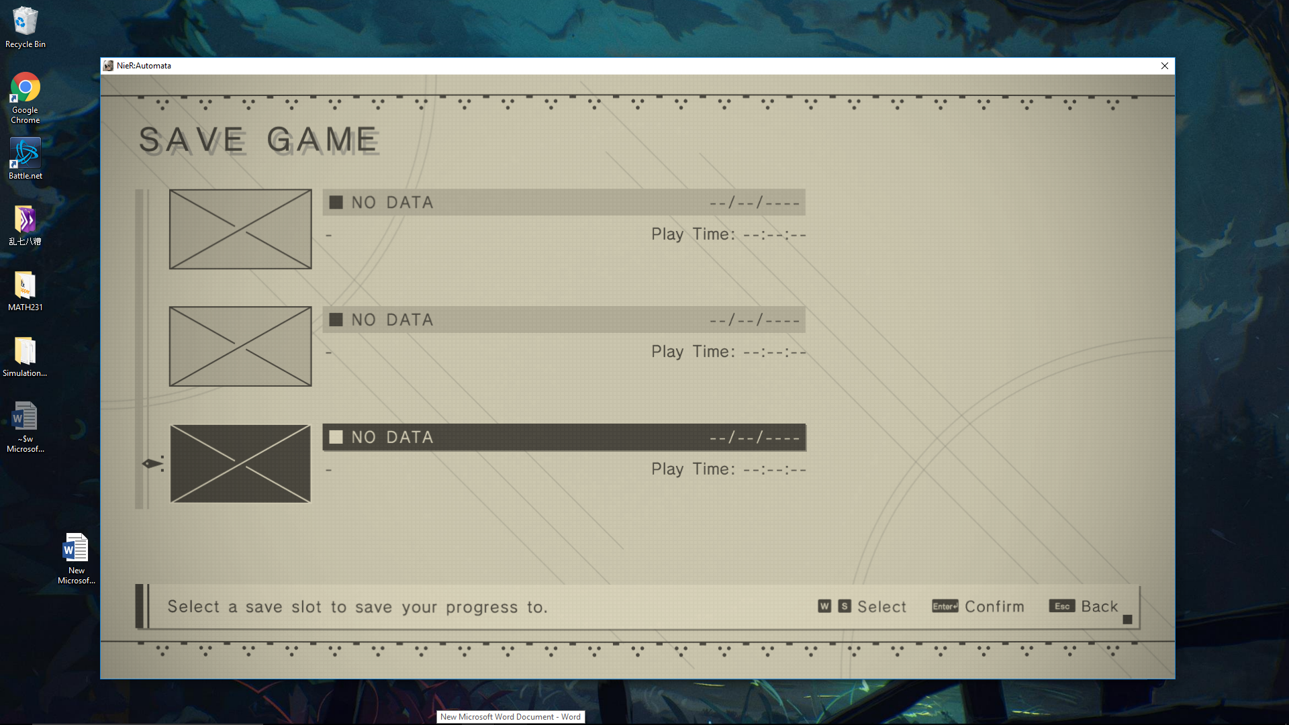1289x725 pixels.
Task: Click the square marker in second slot
Action: (336, 320)
